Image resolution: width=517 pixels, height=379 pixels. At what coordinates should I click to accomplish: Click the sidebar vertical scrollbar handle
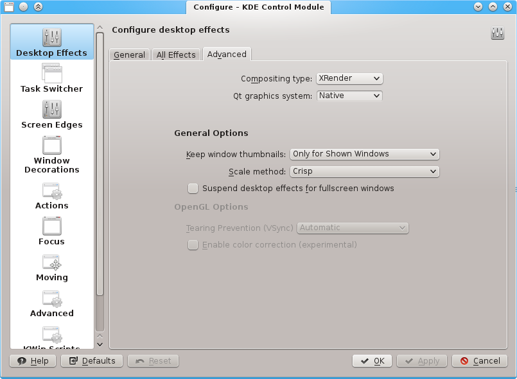point(100,164)
